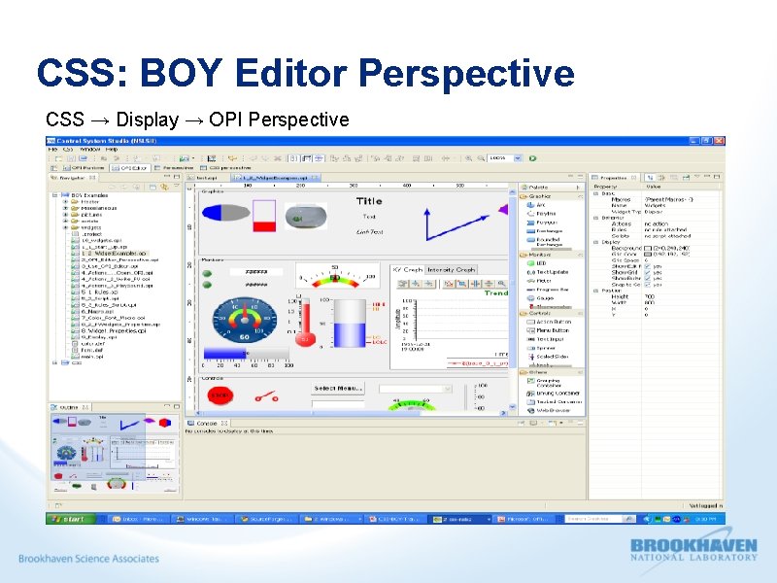
Task: Select the Action Button palette widget
Action: tap(548, 322)
